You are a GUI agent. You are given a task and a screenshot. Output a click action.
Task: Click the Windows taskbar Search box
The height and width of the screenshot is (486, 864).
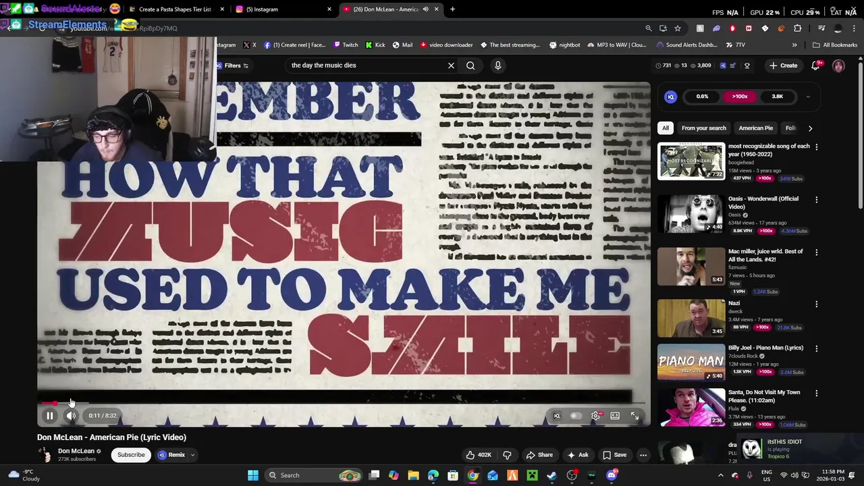pyautogui.click(x=314, y=475)
